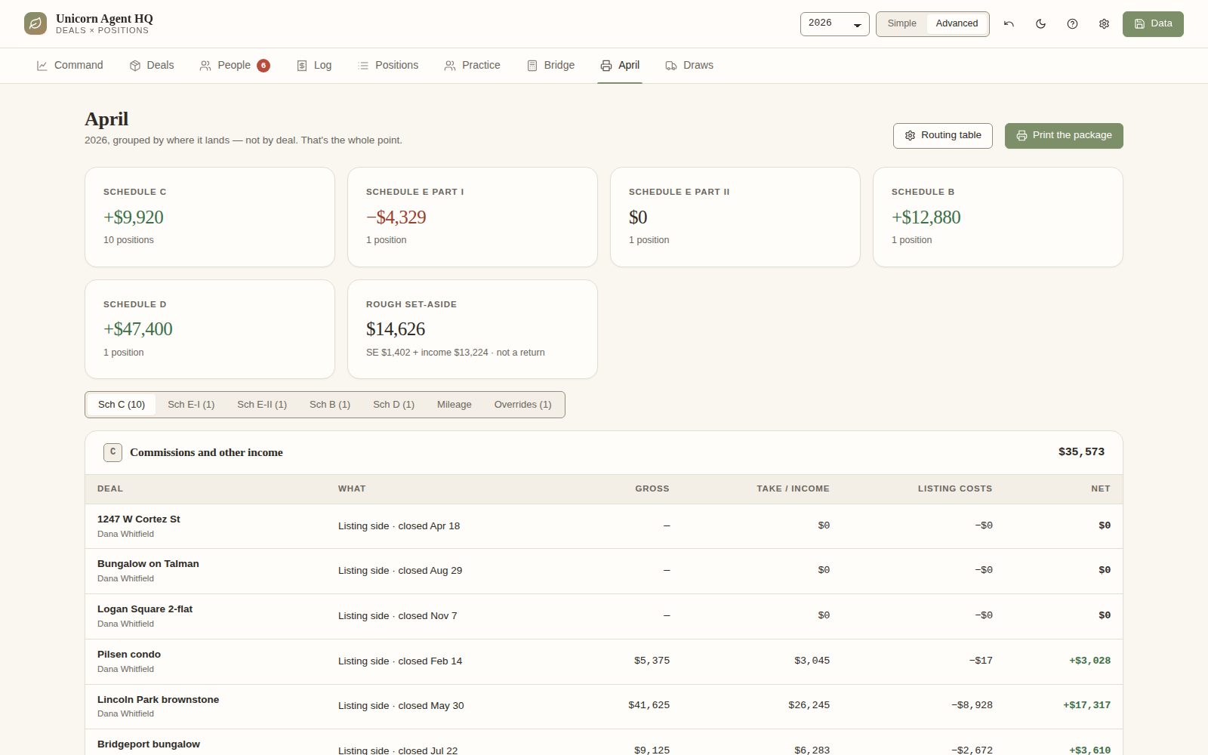Viewport: 1208px width, 755px height.
Task: Open the Routing table button
Action: [943, 136]
